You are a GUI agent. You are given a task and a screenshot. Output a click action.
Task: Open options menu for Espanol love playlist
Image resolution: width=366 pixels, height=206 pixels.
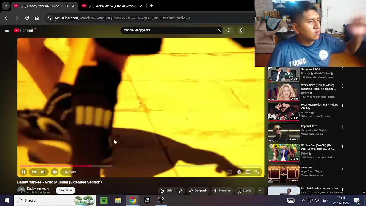[342, 127]
